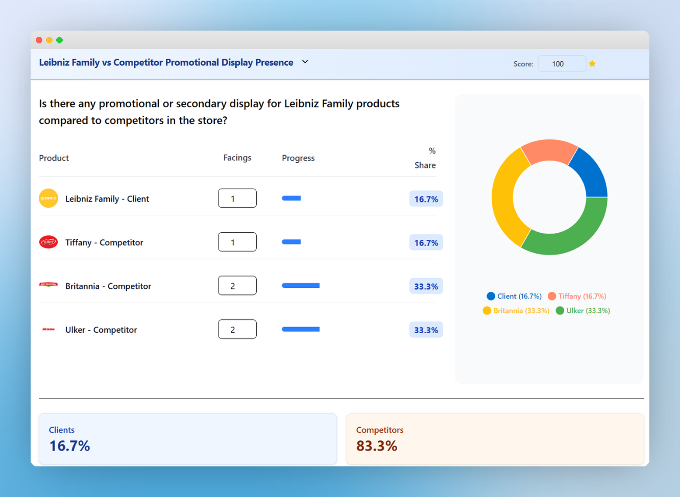Edit the Tiffany facings field
680x497 pixels.
[237, 242]
